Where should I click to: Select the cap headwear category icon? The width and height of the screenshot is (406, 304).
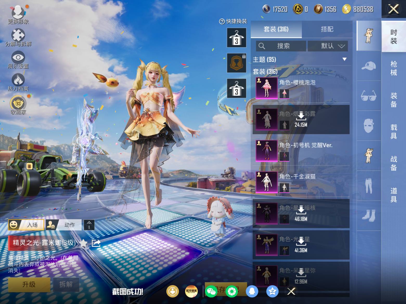click(369, 66)
